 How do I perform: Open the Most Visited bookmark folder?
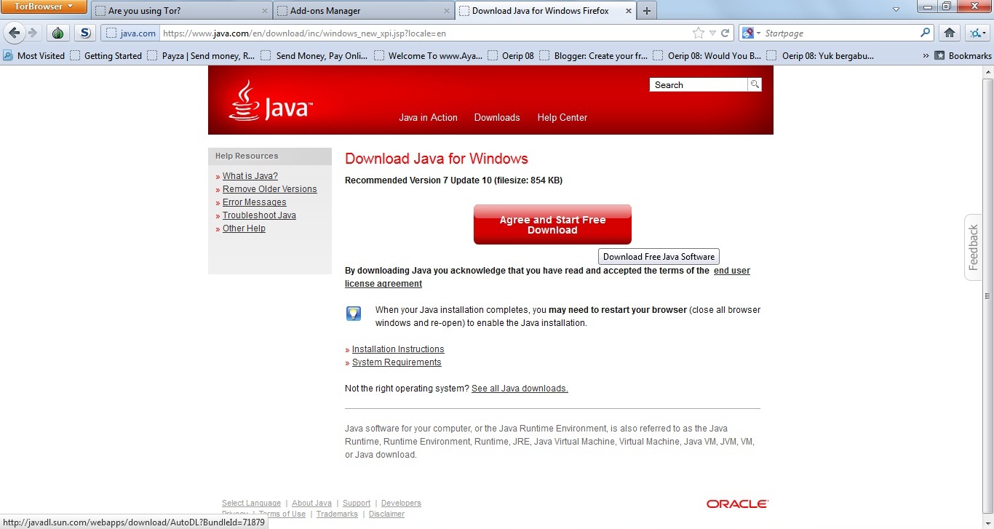click(34, 55)
